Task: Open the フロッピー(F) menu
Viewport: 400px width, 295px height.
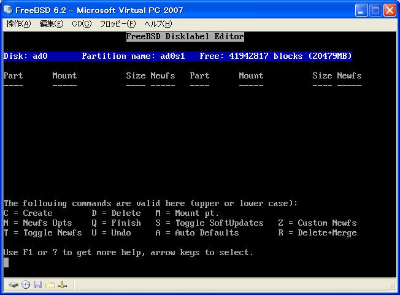Action: click(x=118, y=24)
